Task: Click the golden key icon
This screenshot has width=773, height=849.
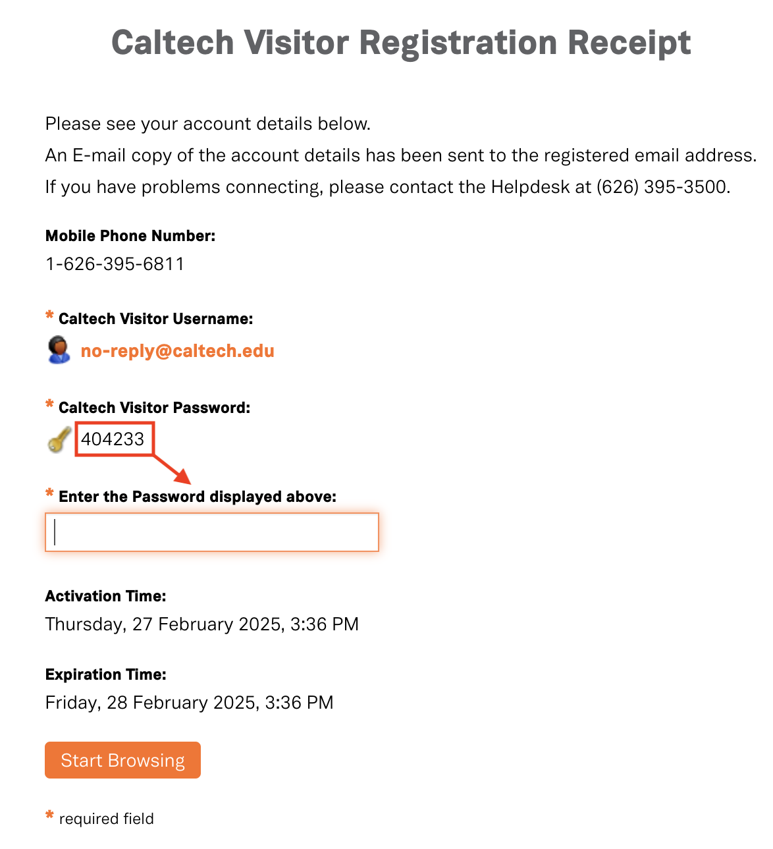Action: 59,439
